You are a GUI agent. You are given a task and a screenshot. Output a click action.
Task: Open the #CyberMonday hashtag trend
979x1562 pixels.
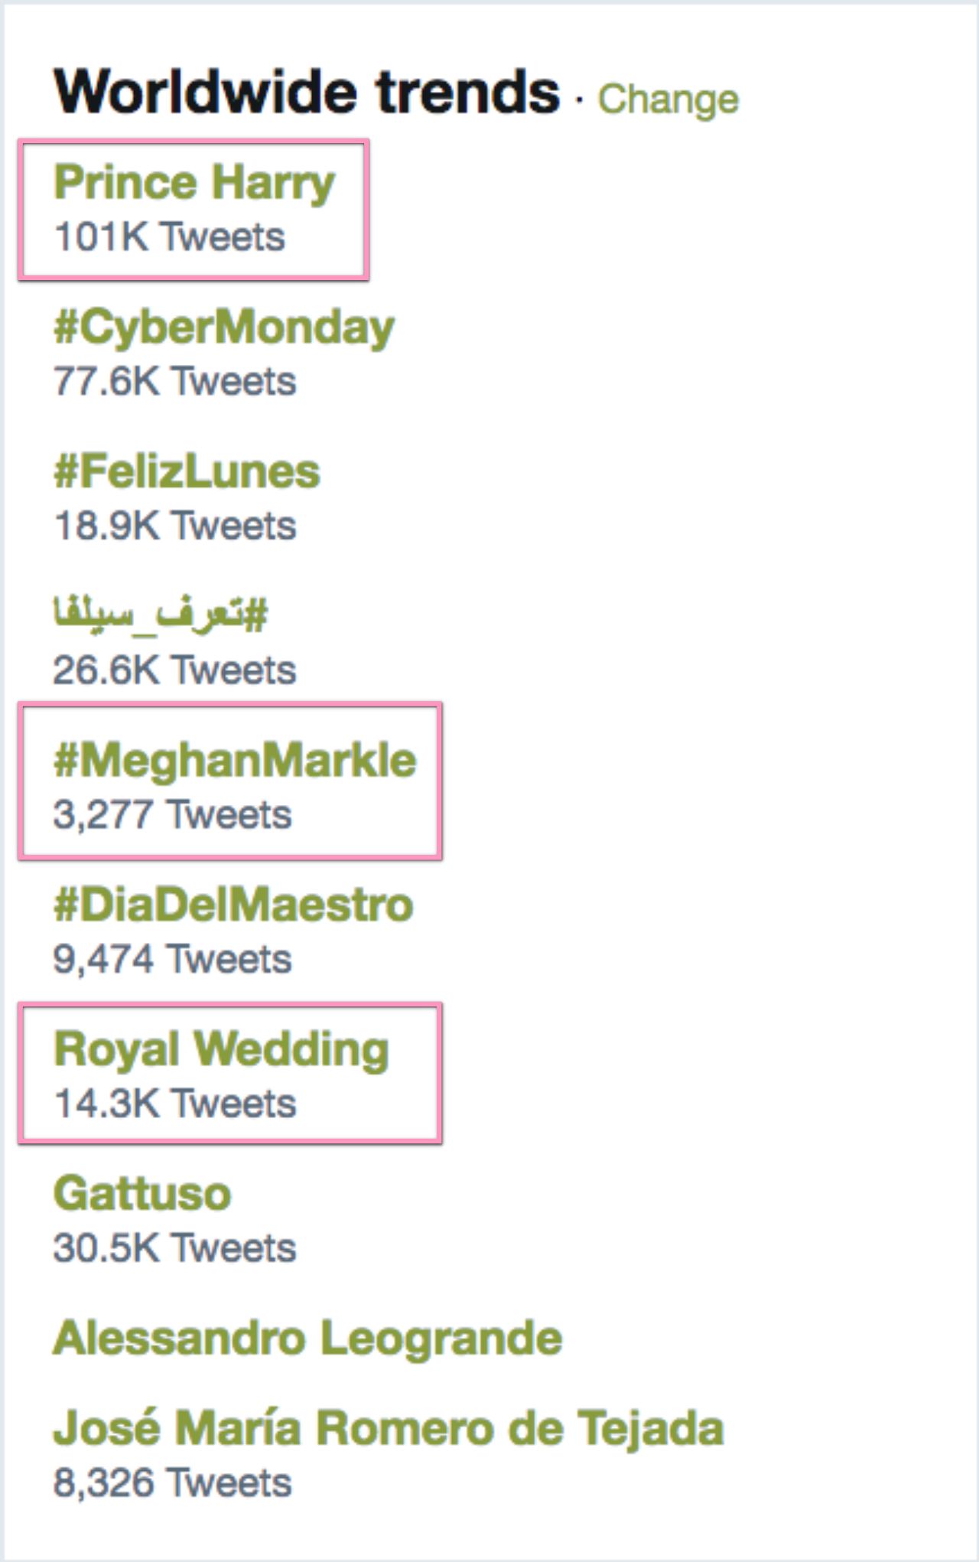(x=223, y=328)
